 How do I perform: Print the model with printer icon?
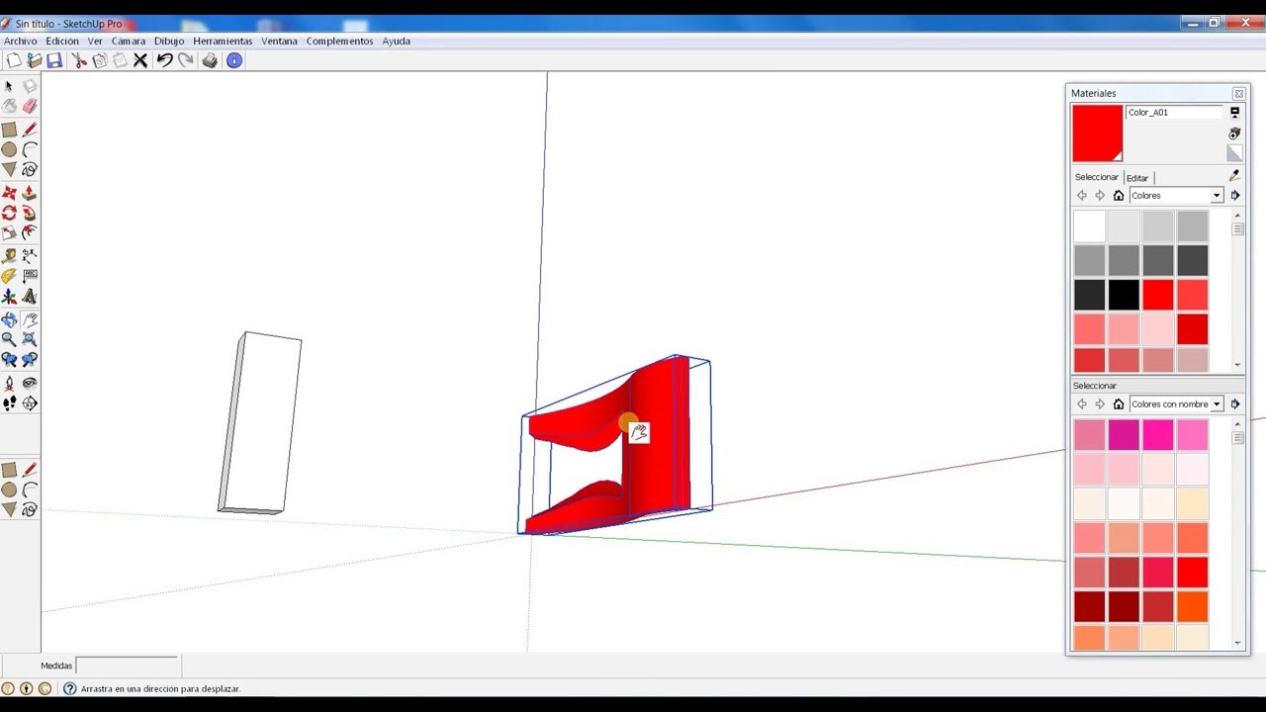[x=210, y=60]
